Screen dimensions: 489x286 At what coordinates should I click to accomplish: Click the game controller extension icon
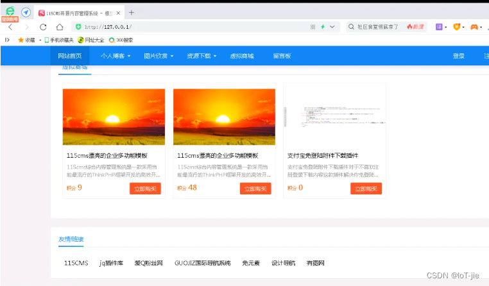pos(474,27)
